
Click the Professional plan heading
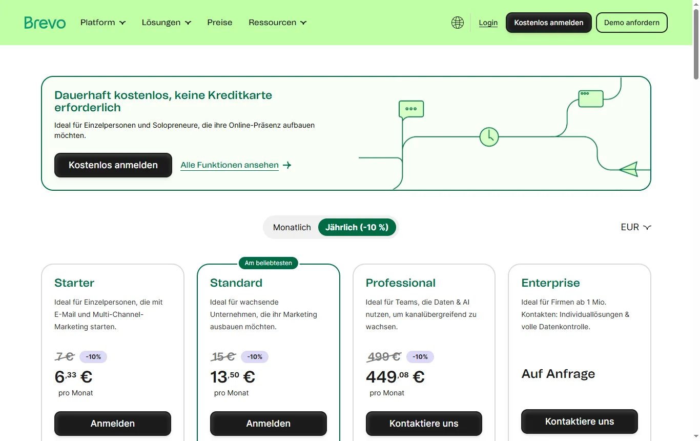[401, 283]
